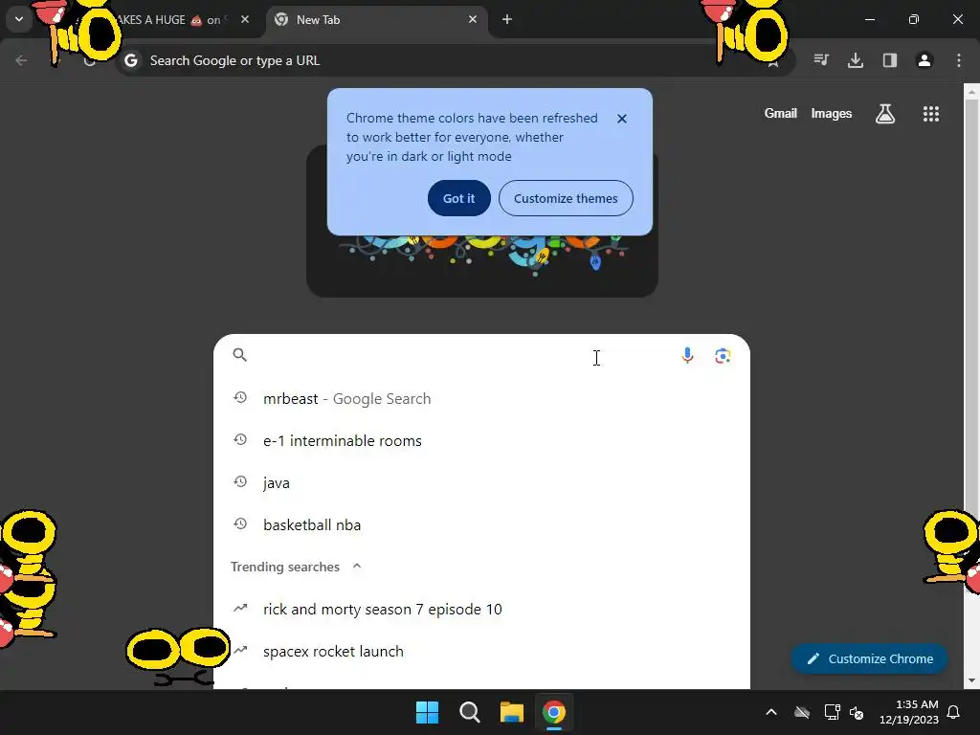Click history icon beside mrbeast
Image resolution: width=980 pixels, height=735 pixels.
pyautogui.click(x=240, y=397)
